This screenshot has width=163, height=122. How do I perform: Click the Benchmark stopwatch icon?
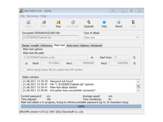[73, 22]
